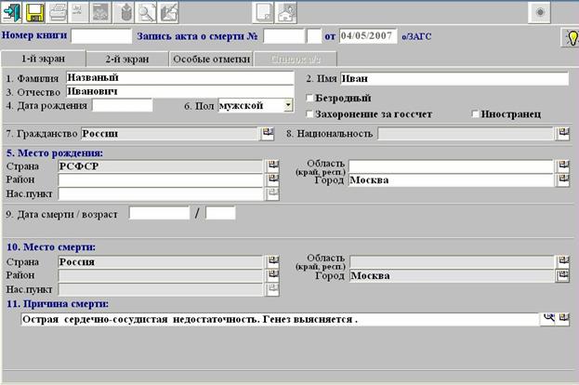579x385 pixels.
Task: Toggle the Безродный checkbox
Action: (x=309, y=98)
